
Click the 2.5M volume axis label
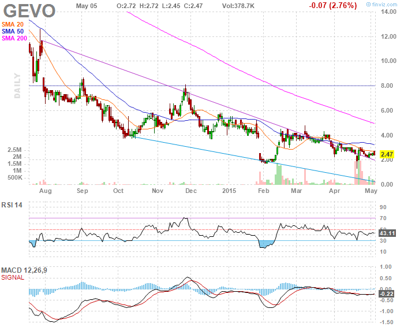[14, 150]
